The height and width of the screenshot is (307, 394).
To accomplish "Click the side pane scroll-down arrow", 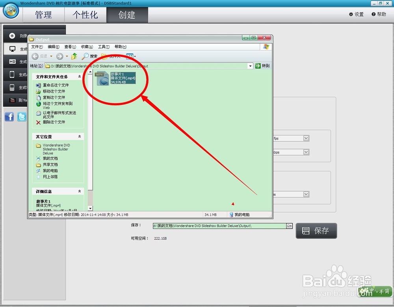I will [90, 208].
